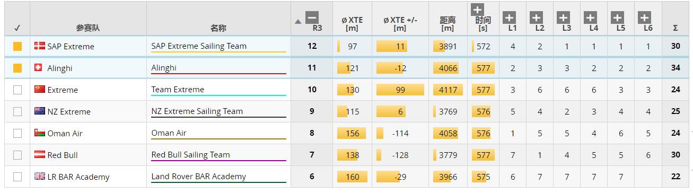The height and width of the screenshot is (193, 693).
Task: Click the R3 sort arrow
Action: tap(297, 22)
